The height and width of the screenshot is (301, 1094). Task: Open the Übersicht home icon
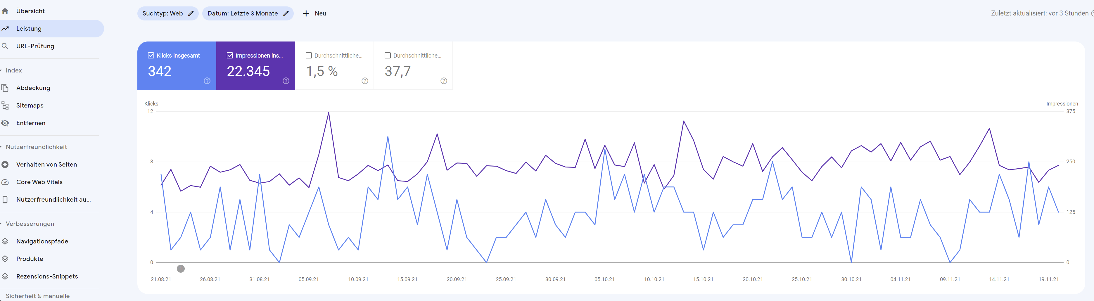point(6,11)
